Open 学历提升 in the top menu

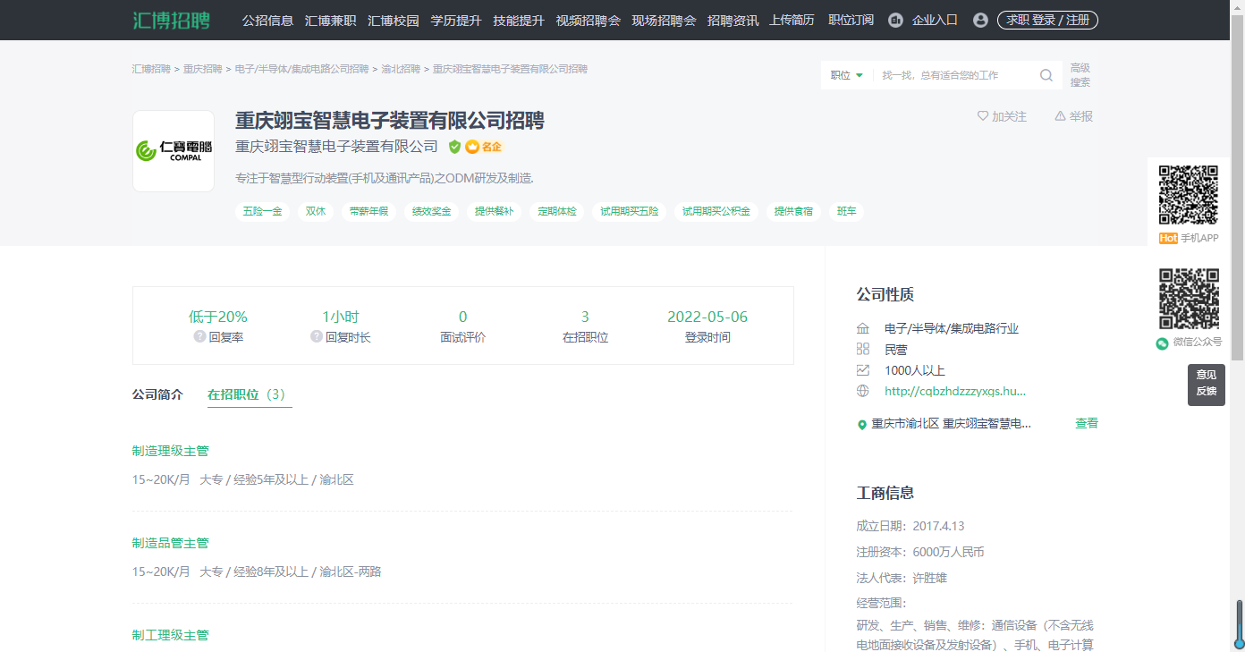(456, 20)
